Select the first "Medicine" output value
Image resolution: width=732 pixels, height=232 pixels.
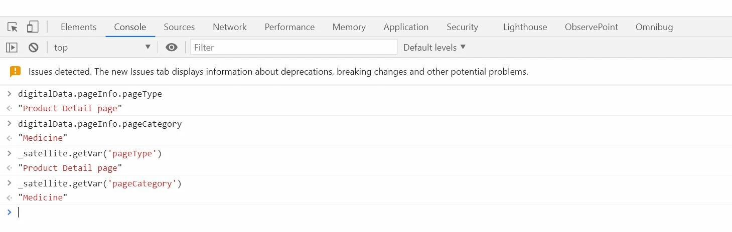coord(43,138)
